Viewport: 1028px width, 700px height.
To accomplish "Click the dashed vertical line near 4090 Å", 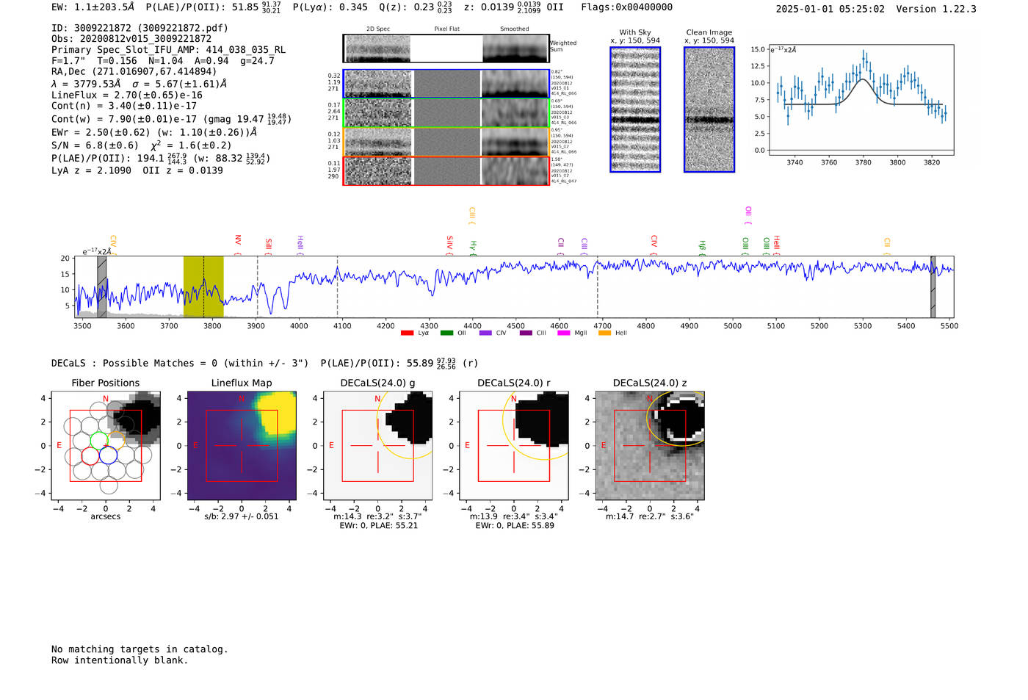I will (x=337, y=286).
